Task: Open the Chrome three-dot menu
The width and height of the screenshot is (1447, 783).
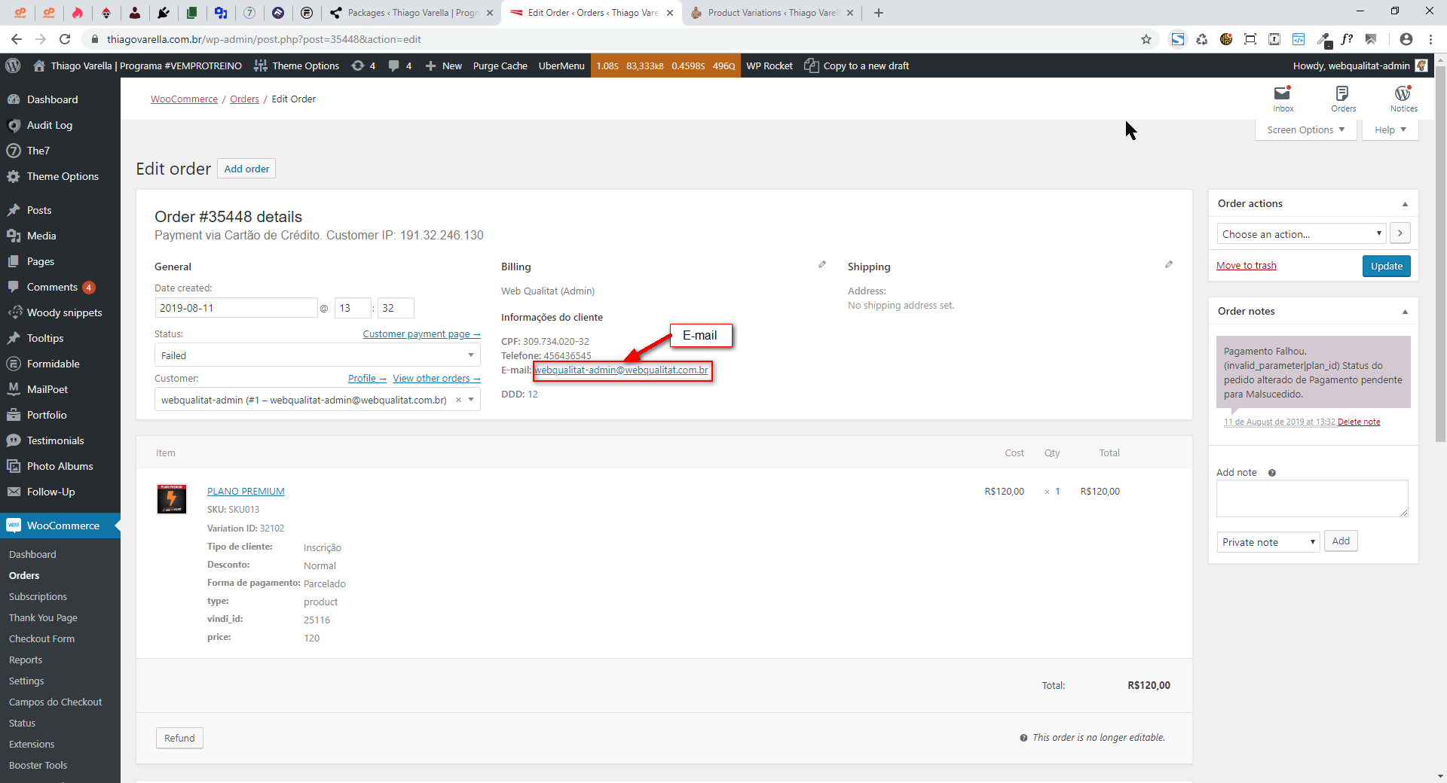Action: [1430, 39]
